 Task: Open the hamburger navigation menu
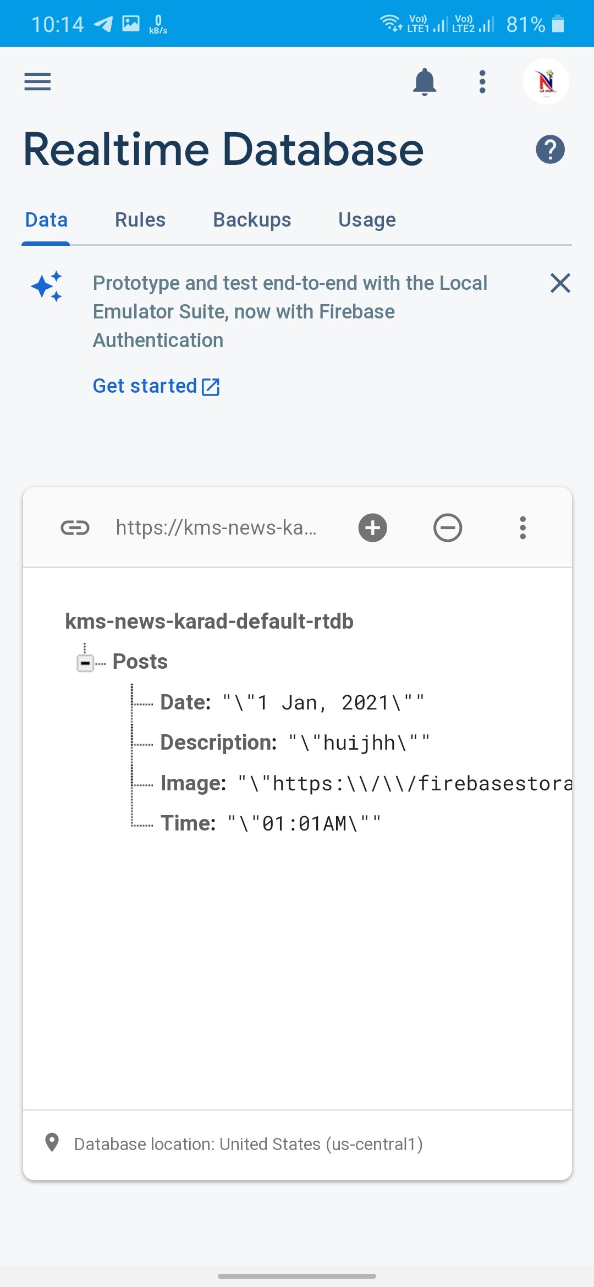coord(37,82)
